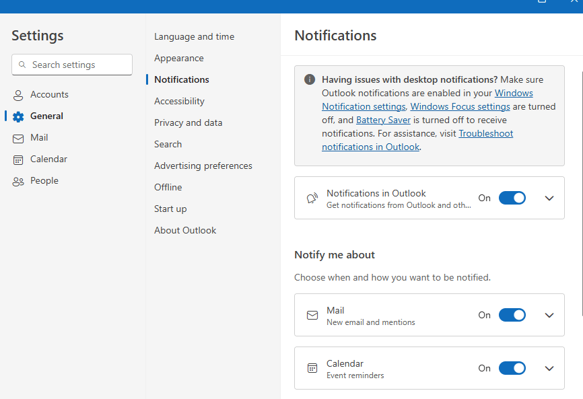The image size is (583, 399).
Task: Expand the Calendar notification options
Action: [549, 368]
